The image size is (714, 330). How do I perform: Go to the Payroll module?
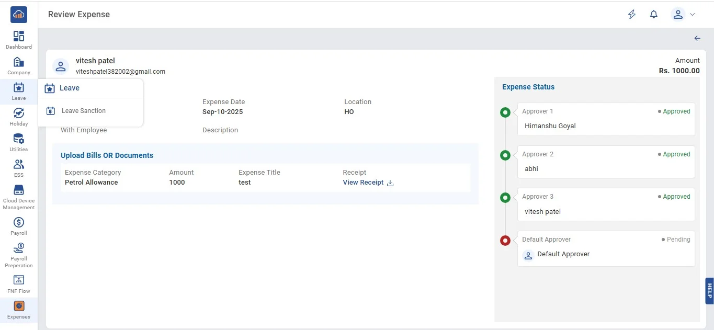click(19, 225)
